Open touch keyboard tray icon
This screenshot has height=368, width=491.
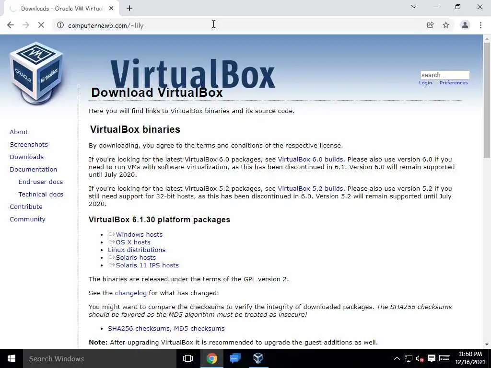coord(444,358)
